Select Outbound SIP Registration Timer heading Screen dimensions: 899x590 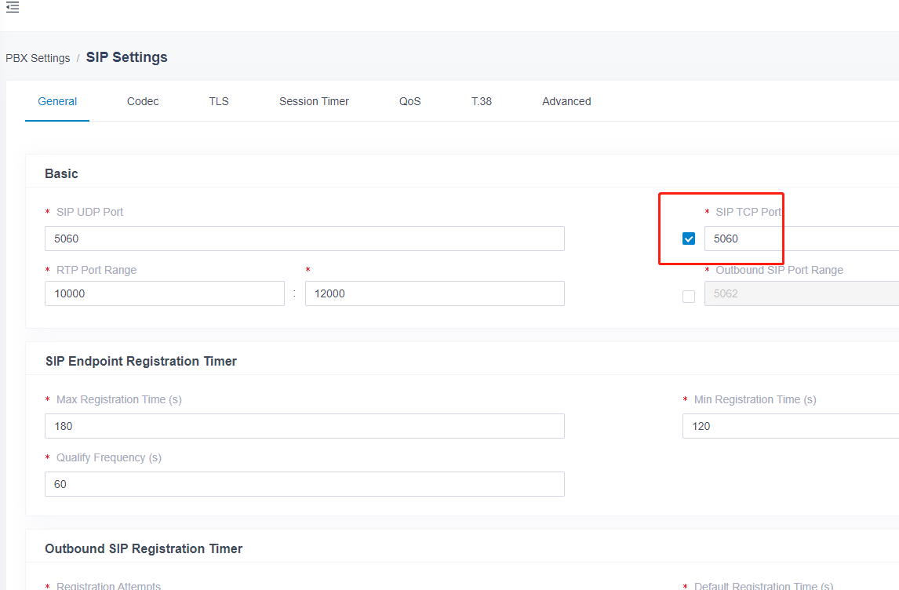[x=144, y=548]
